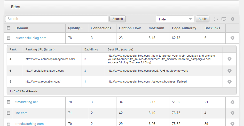The width and height of the screenshot is (244, 126).
Task: Open column settings icon in toolbar
Action: pyautogui.click(x=216, y=19)
